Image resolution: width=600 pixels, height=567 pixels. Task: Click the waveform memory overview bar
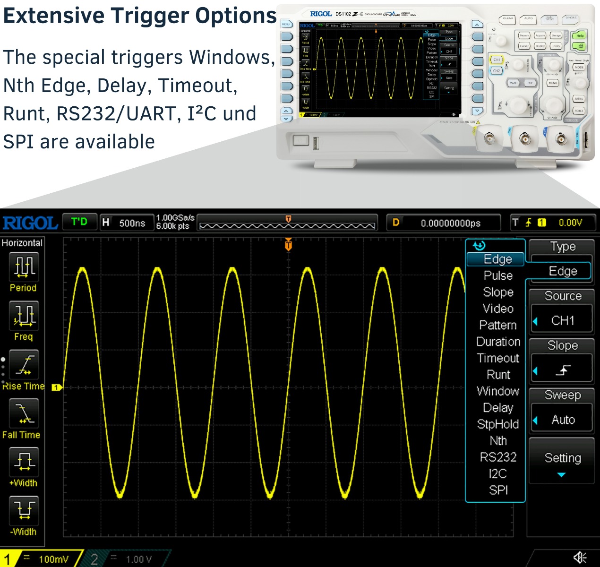click(x=288, y=223)
